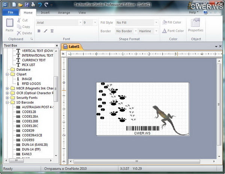Click the blue File button

point(10,12)
